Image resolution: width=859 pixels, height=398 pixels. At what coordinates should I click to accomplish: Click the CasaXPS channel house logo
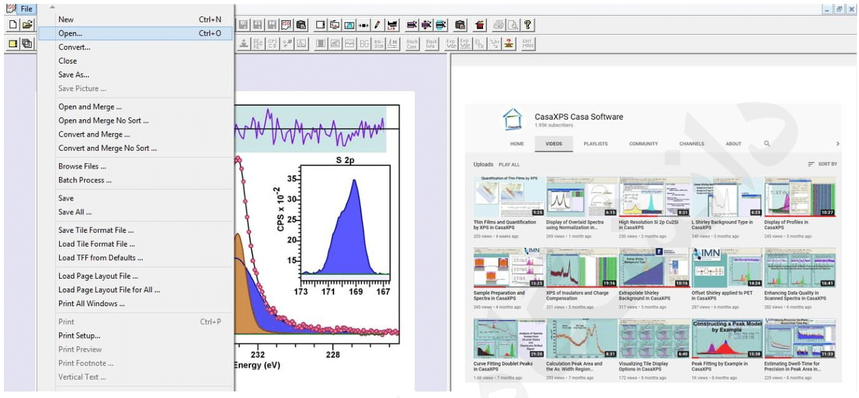(x=513, y=119)
